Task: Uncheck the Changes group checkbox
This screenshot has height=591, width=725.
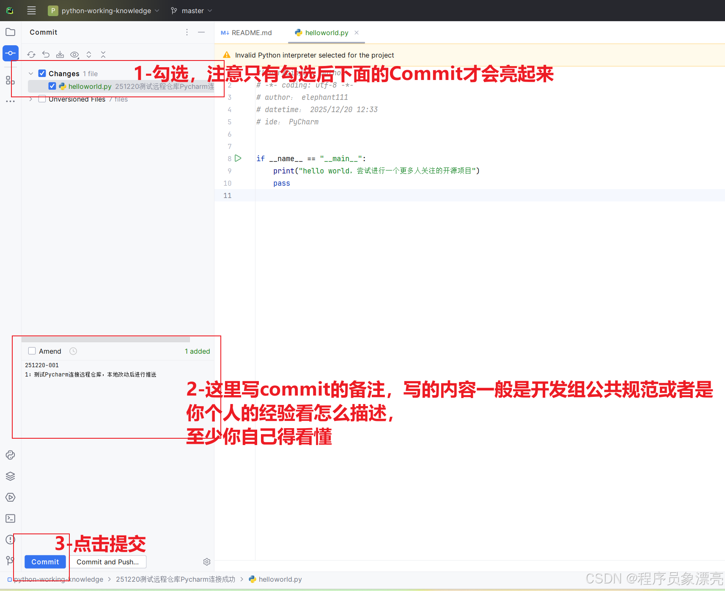Action: 42,73
